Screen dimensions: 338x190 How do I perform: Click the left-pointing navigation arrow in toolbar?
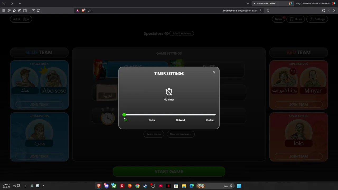pyautogui.click(x=329, y=11)
